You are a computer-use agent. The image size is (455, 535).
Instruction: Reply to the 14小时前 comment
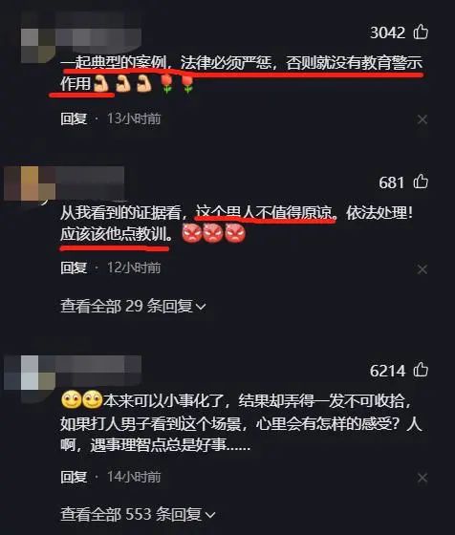click(74, 477)
